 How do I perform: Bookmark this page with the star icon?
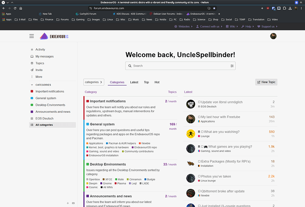214,8
